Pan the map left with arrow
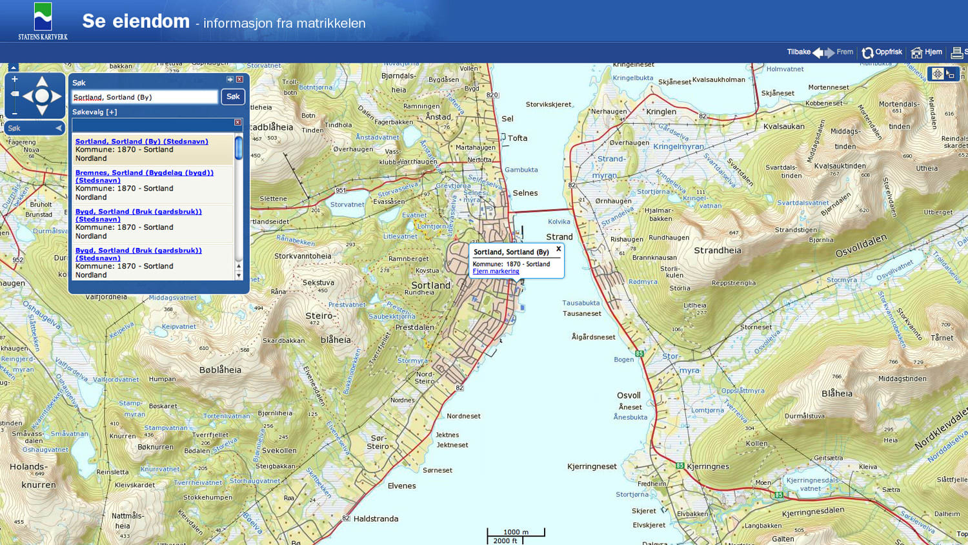Image resolution: width=968 pixels, height=545 pixels. tap(27, 96)
